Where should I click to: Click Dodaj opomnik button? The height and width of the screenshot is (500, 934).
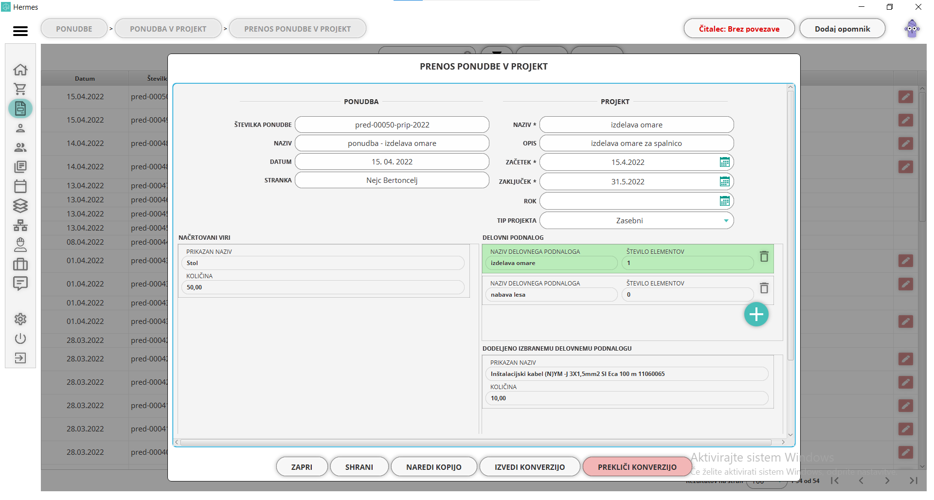click(843, 29)
